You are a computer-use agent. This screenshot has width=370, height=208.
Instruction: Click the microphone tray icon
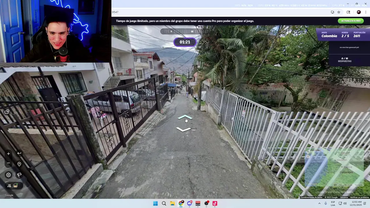326,203
